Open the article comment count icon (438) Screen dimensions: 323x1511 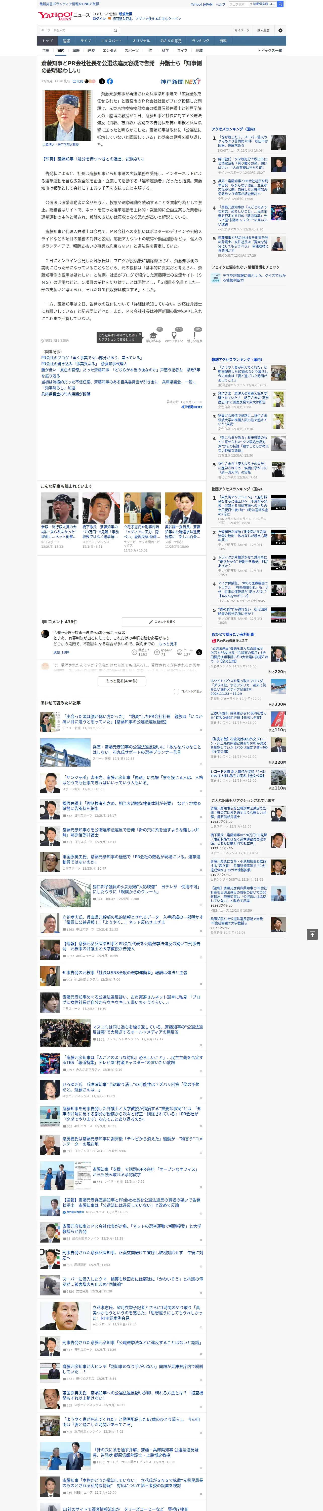pos(78,82)
